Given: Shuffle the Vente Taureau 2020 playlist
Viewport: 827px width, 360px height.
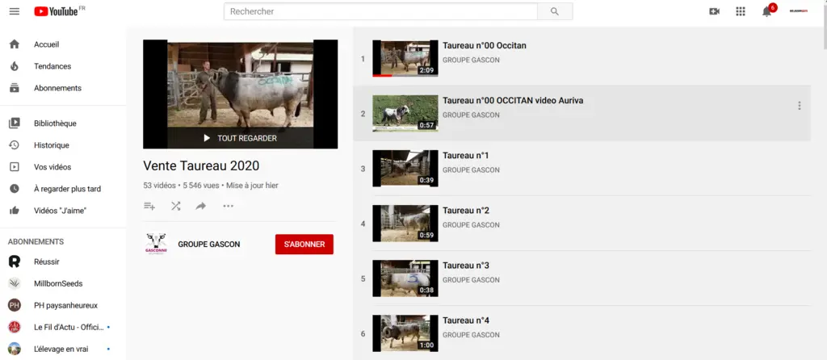Looking at the screenshot, I should click(175, 206).
